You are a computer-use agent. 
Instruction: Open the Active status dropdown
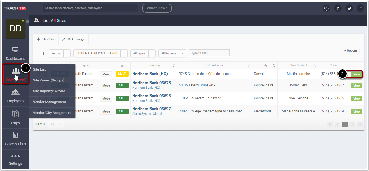(60, 53)
